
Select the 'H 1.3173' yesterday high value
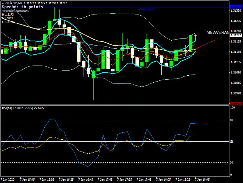coord(8,14)
